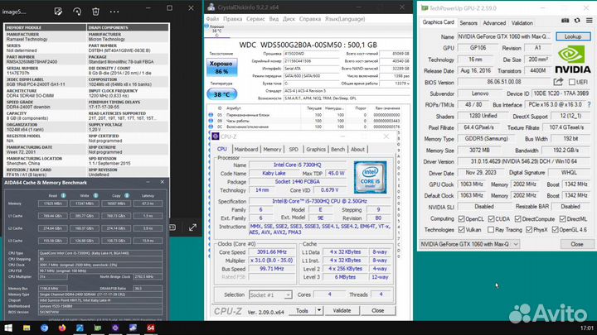Click the trash delete icon in photo viewer

(95, 12)
